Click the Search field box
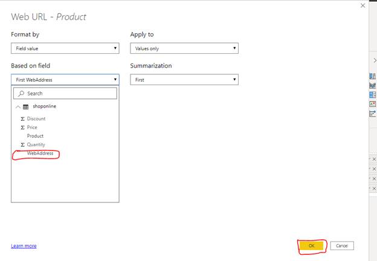Viewport: 377px width, 261px height. click(65, 93)
